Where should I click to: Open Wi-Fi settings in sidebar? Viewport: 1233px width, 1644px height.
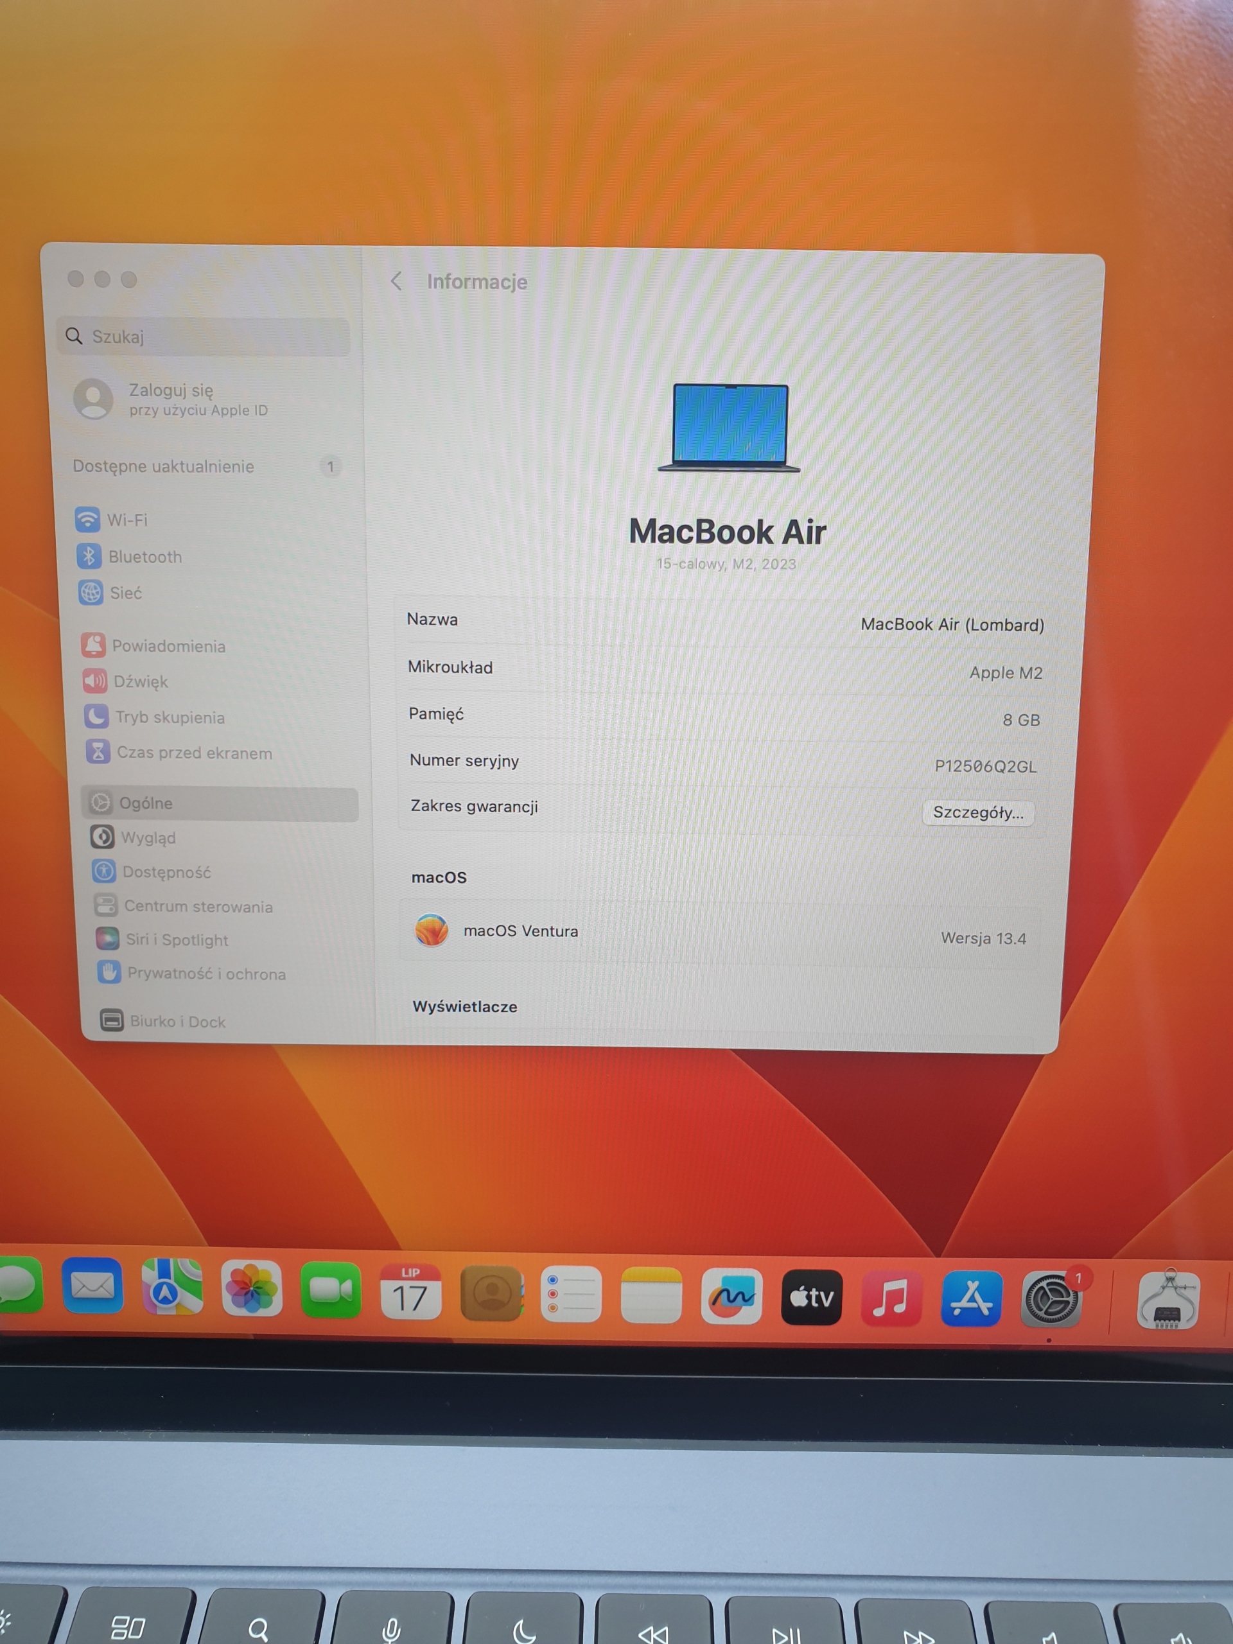[x=127, y=520]
